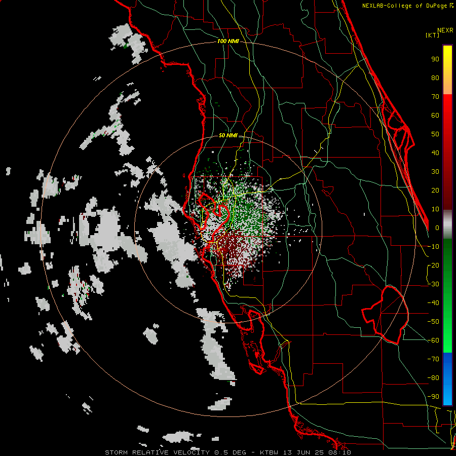Image resolution: width=456 pixels, height=456 pixels.
Task: Select the positive 30 knot scale label
Action: [435, 172]
